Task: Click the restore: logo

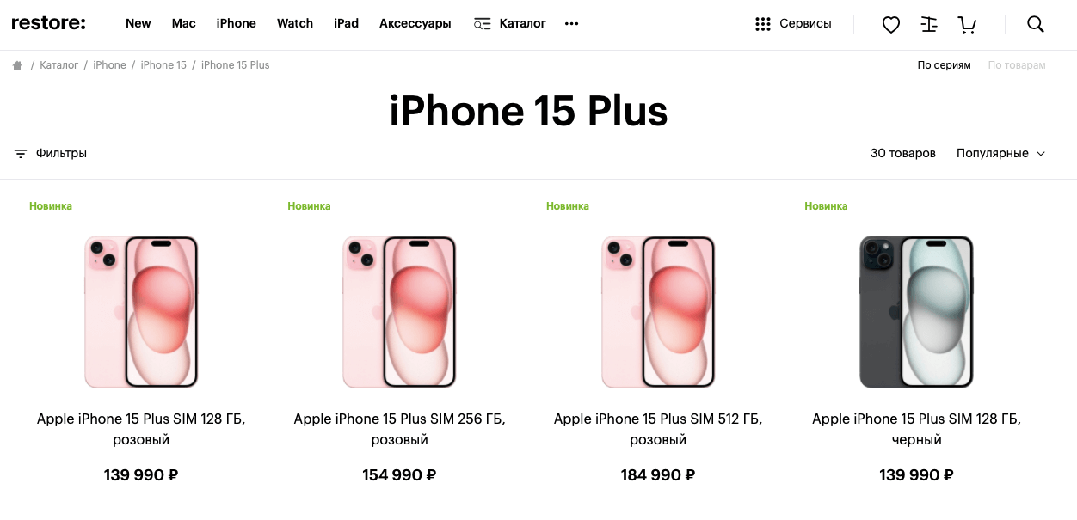Action: (48, 23)
